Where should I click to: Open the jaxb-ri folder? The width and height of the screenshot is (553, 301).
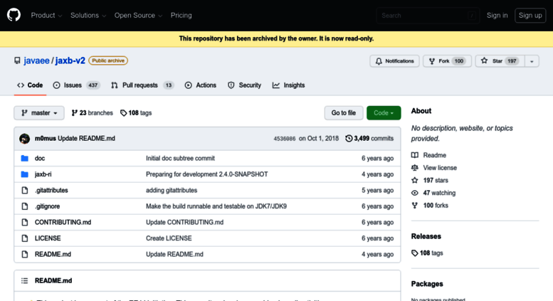43,174
